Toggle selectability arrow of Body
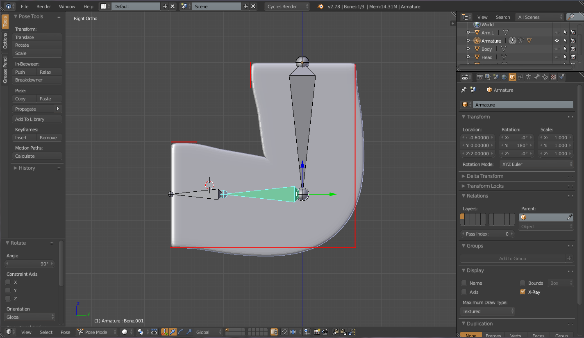The width and height of the screenshot is (584, 338). pyautogui.click(x=565, y=49)
